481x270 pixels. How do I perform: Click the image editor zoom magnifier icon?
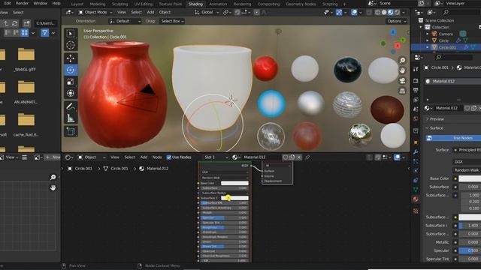(x=53, y=177)
